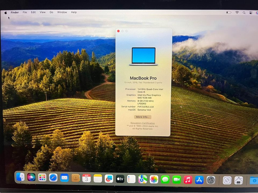Open Calendar showing Aug 3

coord(87,178)
